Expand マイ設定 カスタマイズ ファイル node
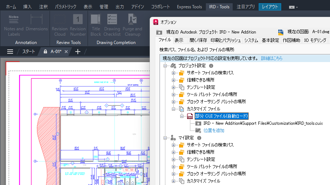This screenshot has height=185, width=330. 173,181
